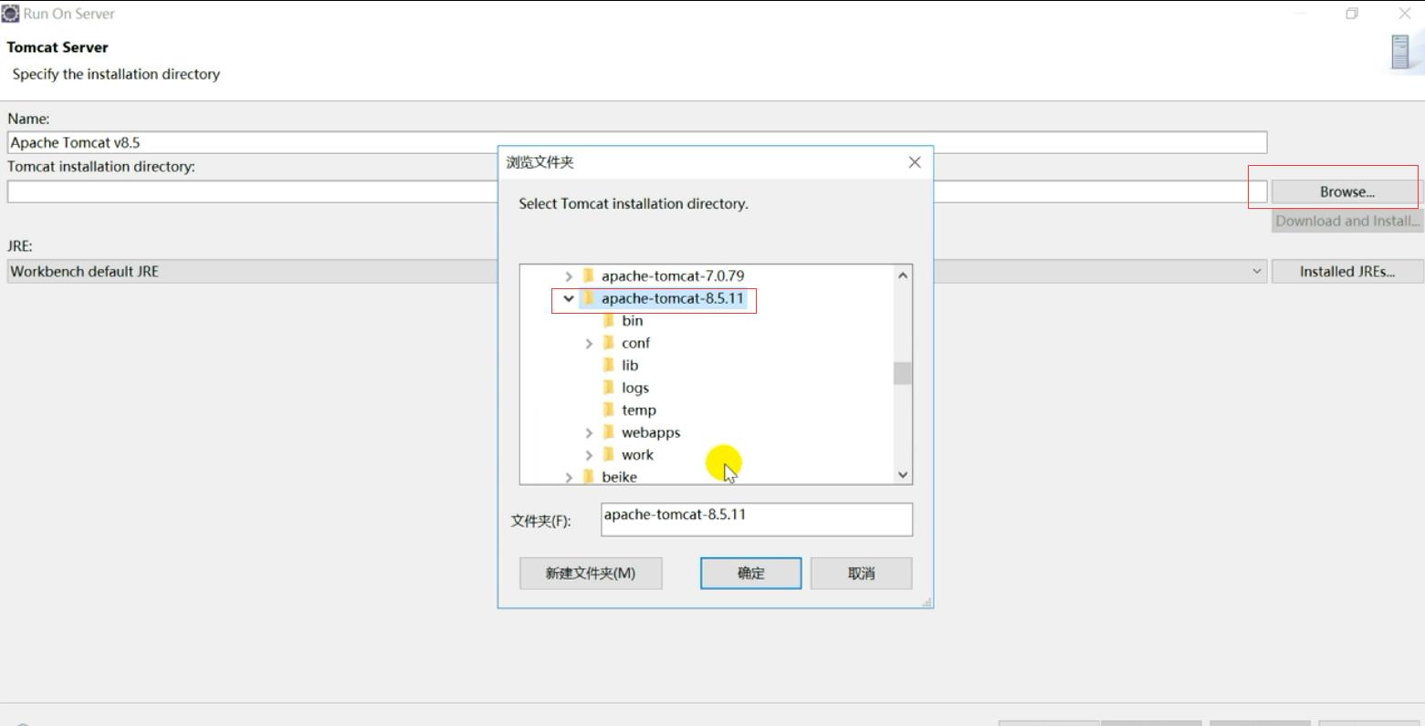This screenshot has height=726, width=1425.
Task: Click the folder tree scrollbar thumb
Action: coord(903,373)
